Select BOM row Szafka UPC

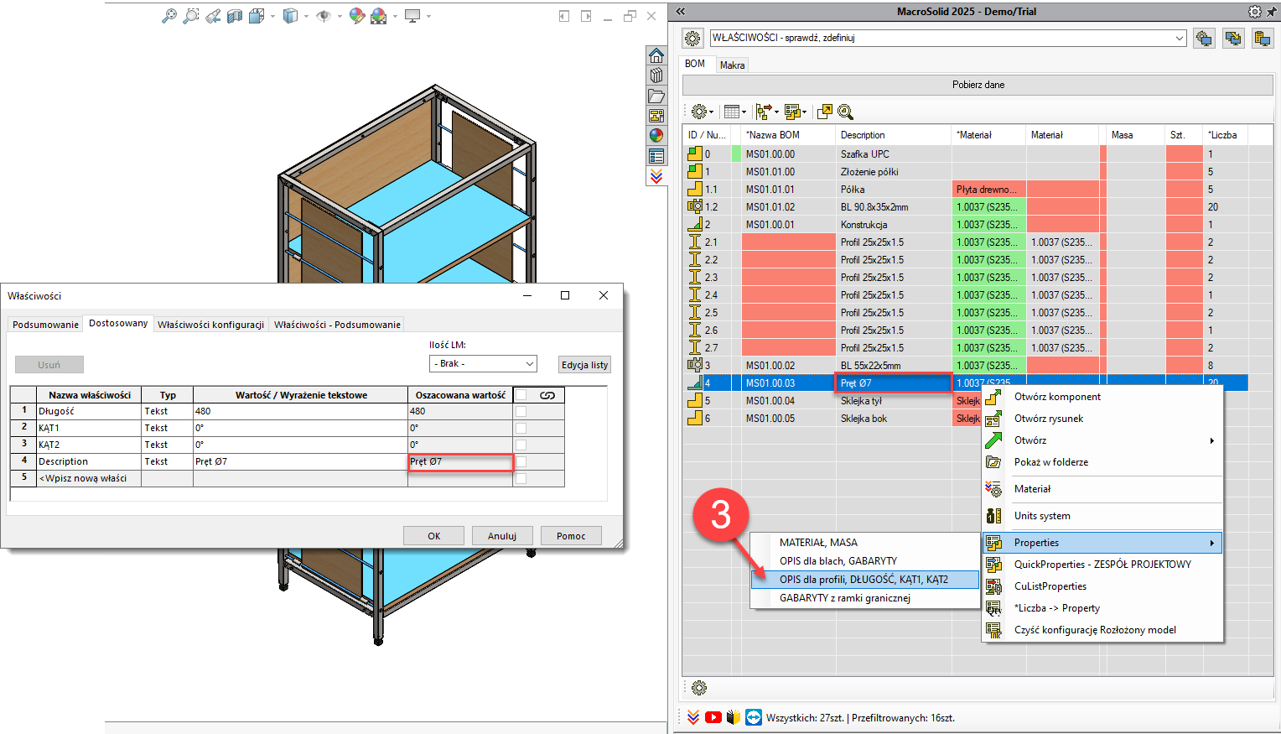(965, 154)
